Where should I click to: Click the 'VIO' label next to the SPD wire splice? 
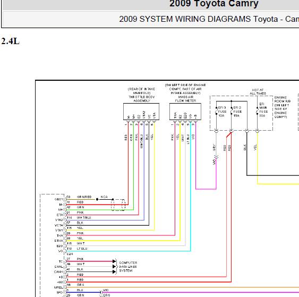[x=106, y=290]
